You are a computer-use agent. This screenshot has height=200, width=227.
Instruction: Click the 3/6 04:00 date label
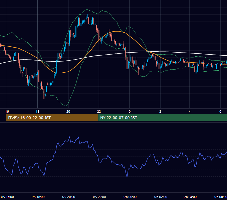[190, 197]
